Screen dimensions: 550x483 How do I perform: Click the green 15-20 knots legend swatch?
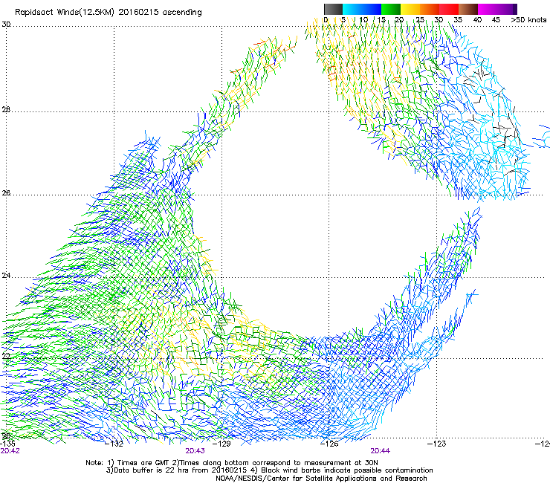click(391, 9)
